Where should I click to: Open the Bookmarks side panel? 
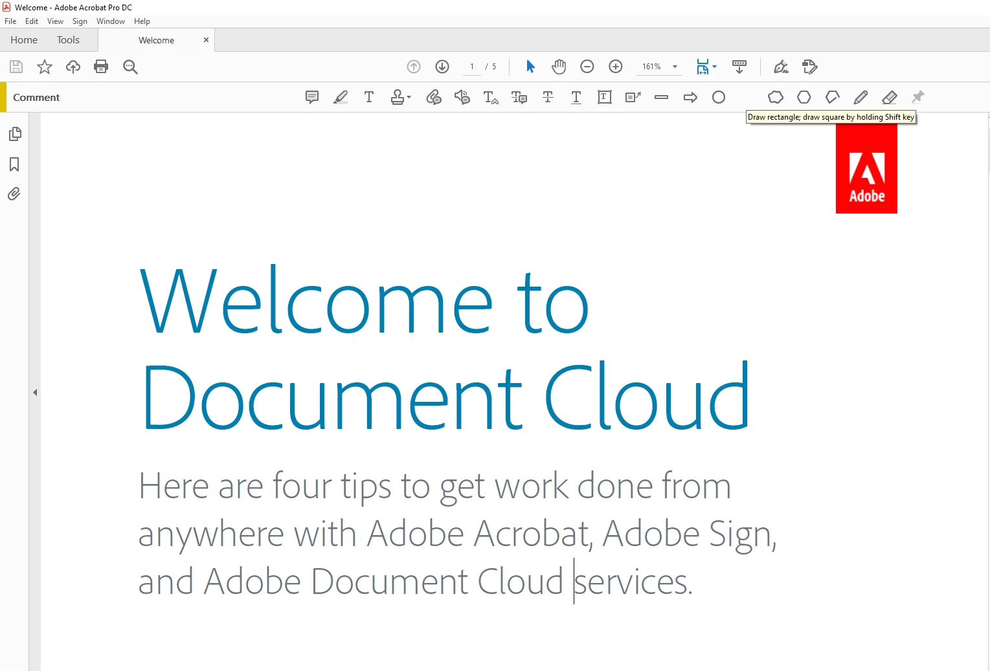coord(14,164)
